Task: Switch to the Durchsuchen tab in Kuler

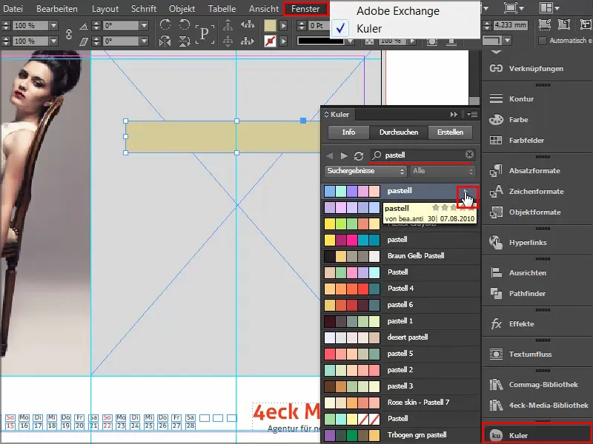Action: pos(399,132)
